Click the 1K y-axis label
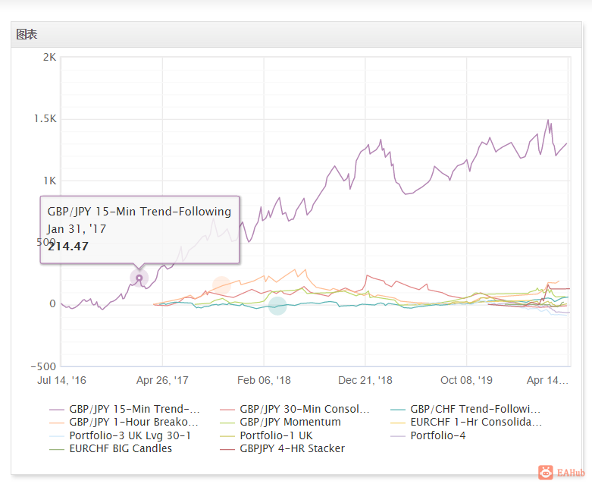The height and width of the screenshot is (484, 592). pos(49,181)
